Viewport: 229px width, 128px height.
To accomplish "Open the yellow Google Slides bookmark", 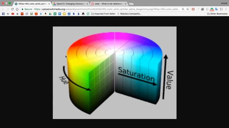I will click(x=64, y=14).
